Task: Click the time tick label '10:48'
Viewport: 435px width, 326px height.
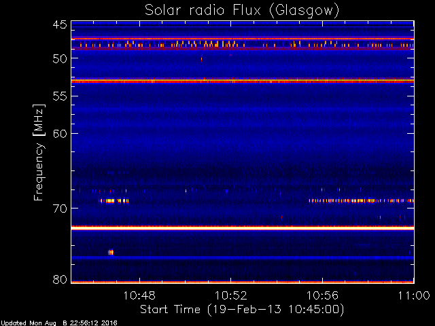Action: click(139, 295)
